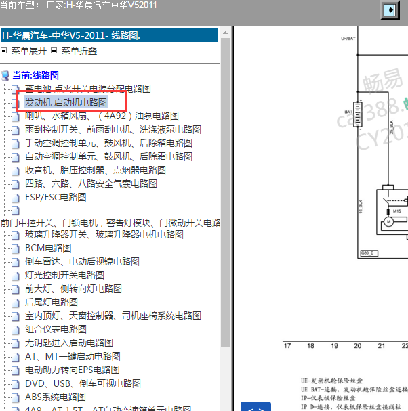The height and width of the screenshot is (411, 408).
Task: Click document icon beside 发动机 启动机电路图
Action: (14, 103)
